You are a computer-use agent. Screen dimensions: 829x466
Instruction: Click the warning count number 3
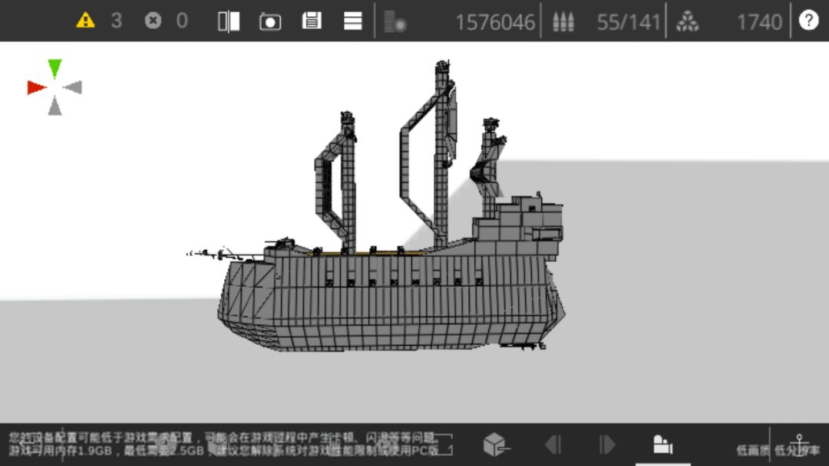click(x=117, y=21)
